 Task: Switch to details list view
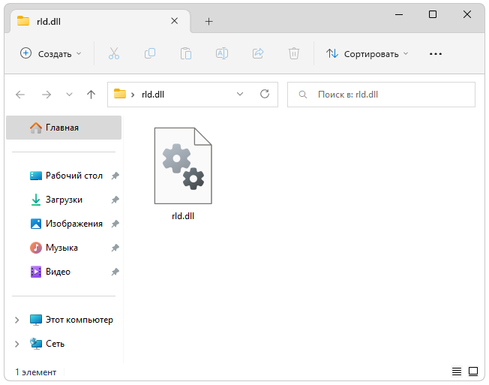(x=457, y=371)
